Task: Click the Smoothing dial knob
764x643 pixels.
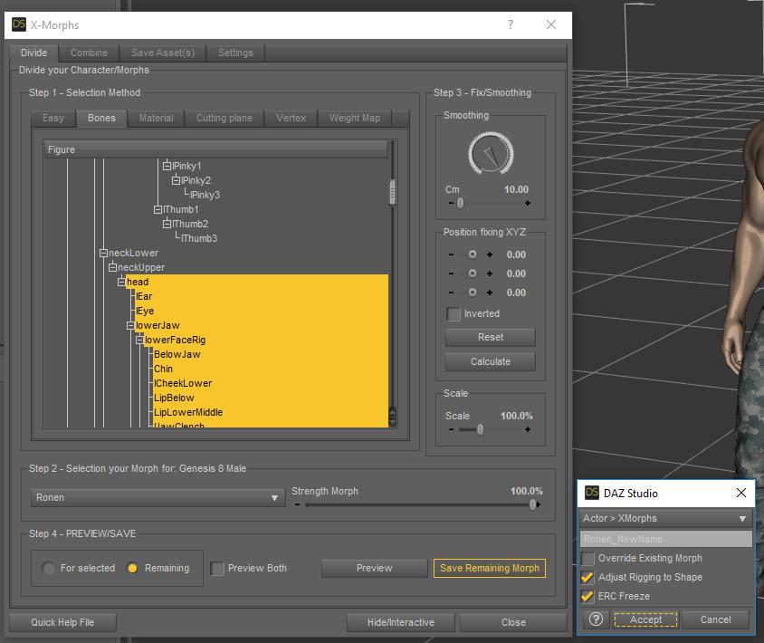Action: [491, 154]
